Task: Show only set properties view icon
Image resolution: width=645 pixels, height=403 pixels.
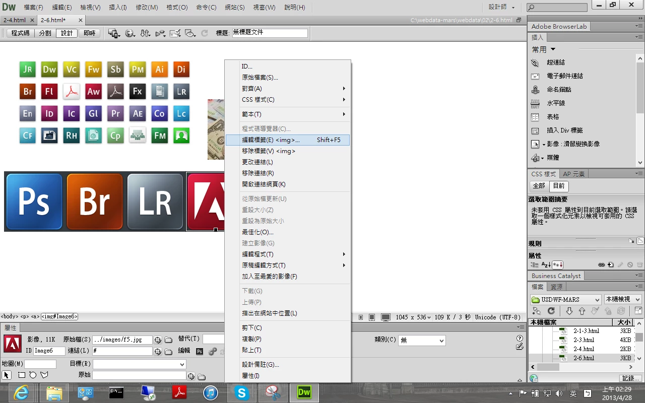Action: point(557,264)
